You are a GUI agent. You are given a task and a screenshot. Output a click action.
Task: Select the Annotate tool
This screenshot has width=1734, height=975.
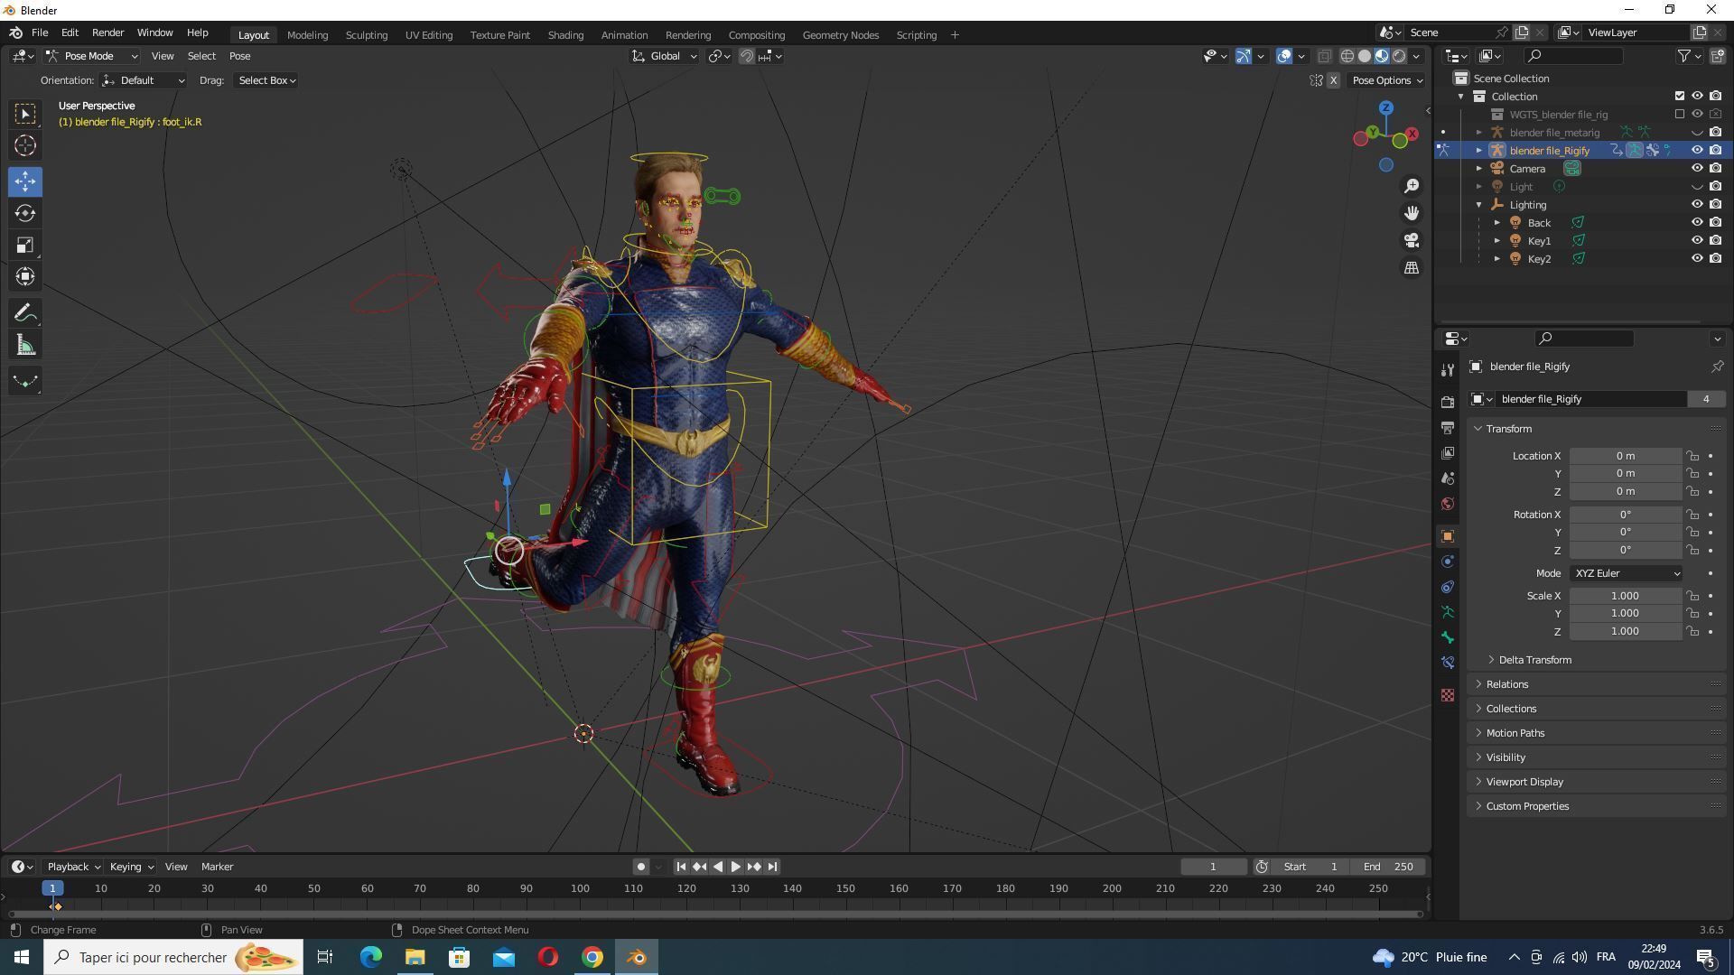pos(25,313)
